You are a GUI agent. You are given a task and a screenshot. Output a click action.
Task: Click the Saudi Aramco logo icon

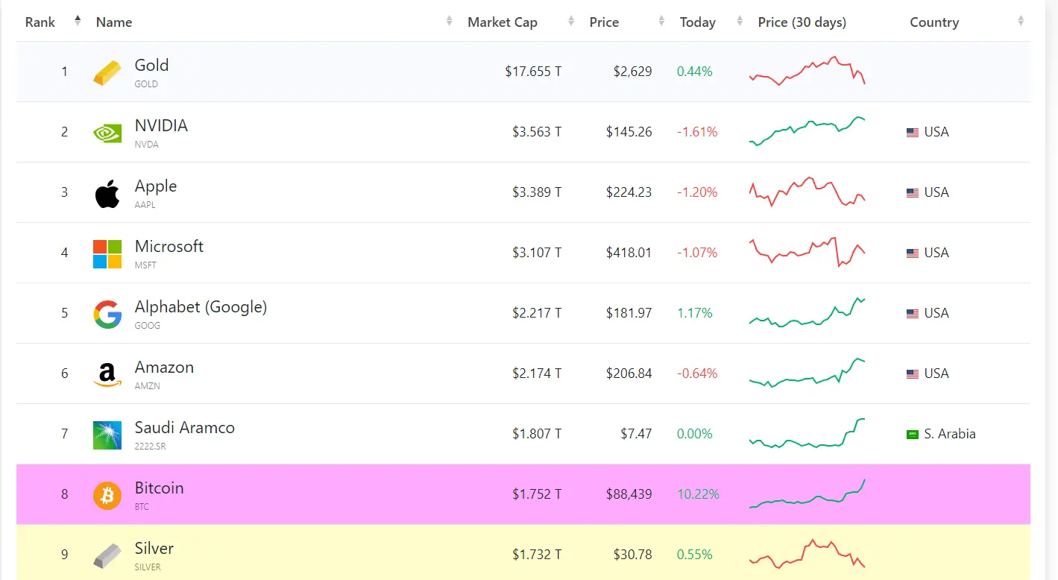(x=107, y=435)
